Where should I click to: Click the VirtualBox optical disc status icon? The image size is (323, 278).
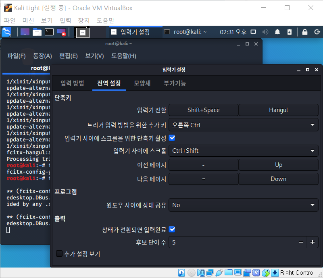tap(192, 273)
